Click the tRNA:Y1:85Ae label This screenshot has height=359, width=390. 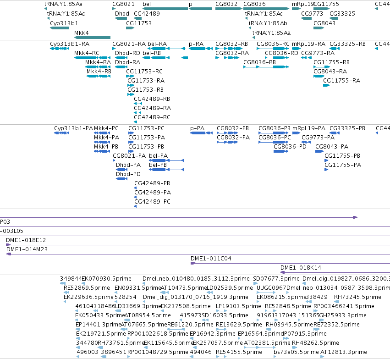click(63, 4)
